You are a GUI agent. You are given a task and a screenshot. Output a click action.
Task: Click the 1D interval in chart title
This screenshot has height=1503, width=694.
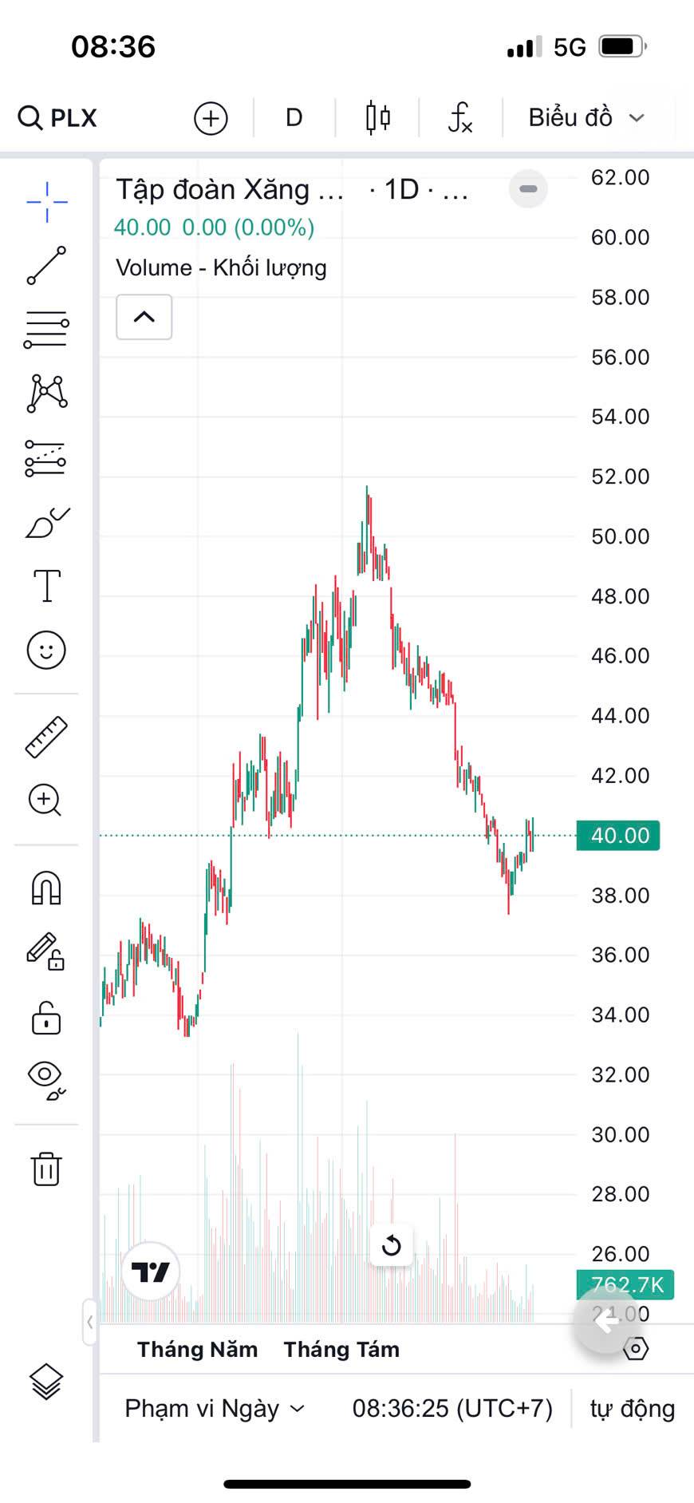pyautogui.click(x=402, y=190)
